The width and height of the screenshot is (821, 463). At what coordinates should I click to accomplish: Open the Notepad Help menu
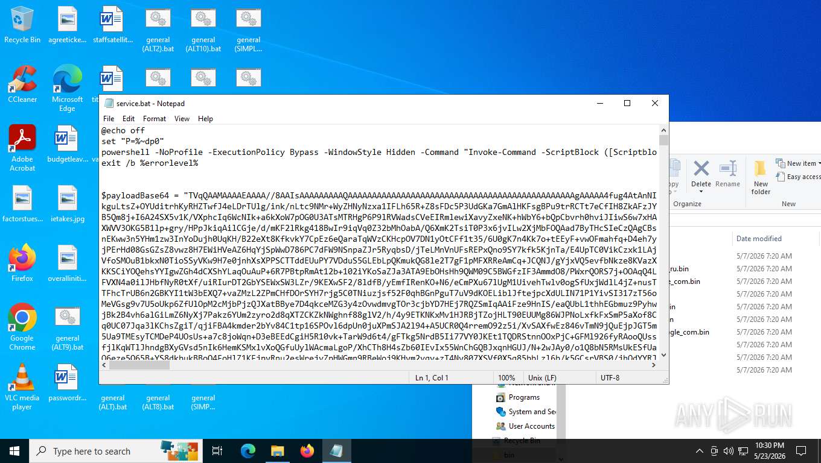click(x=205, y=119)
